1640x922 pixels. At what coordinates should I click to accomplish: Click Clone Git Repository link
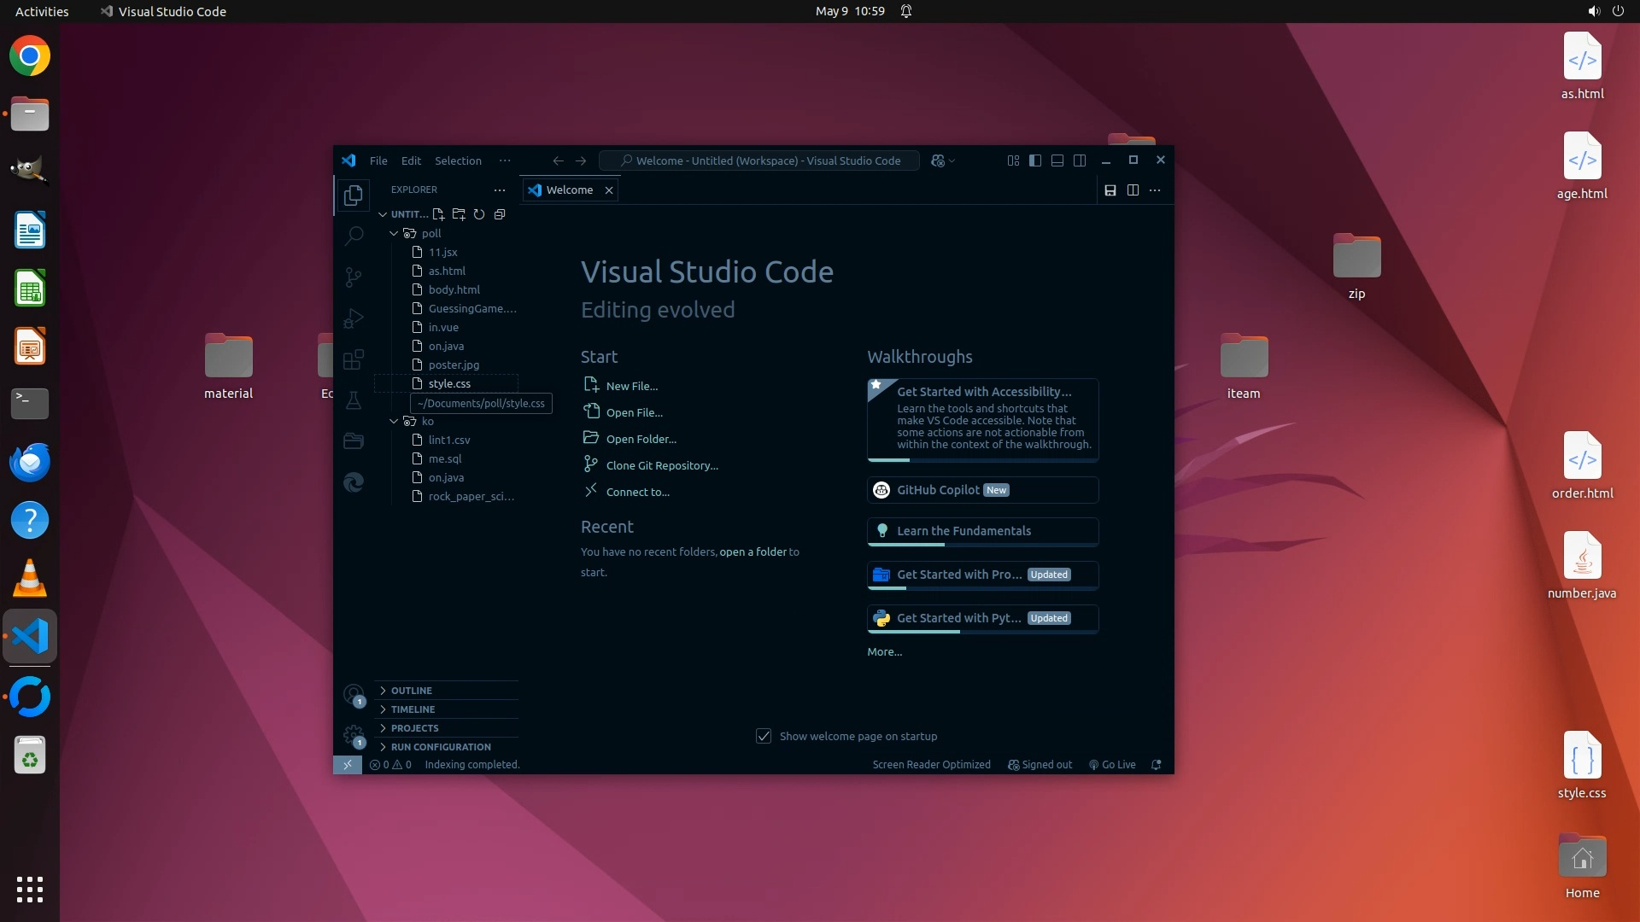pyautogui.click(x=662, y=465)
